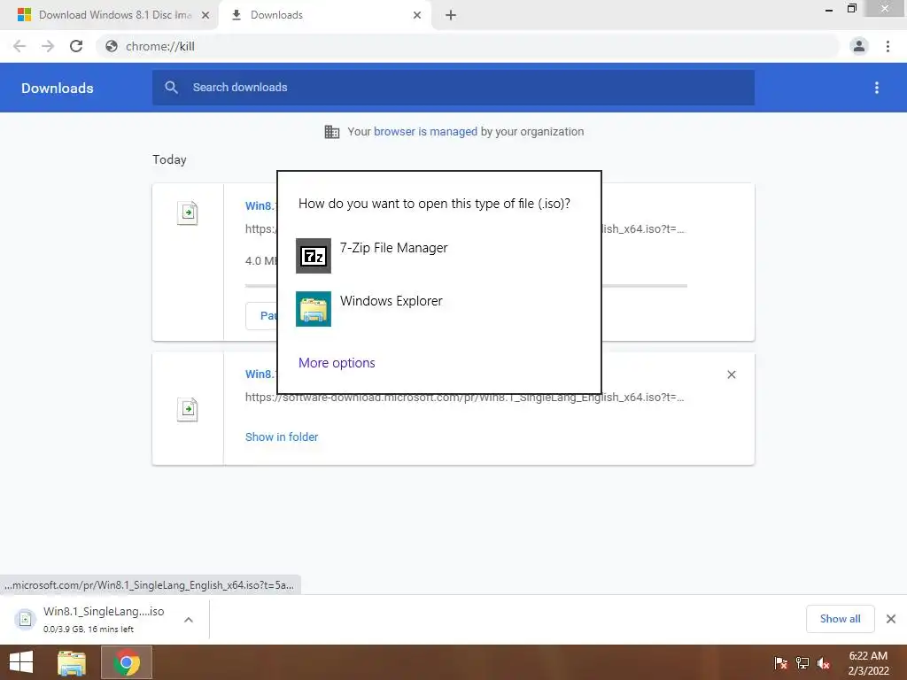Click the organization building icon
The width and height of the screenshot is (907, 680).
click(332, 132)
